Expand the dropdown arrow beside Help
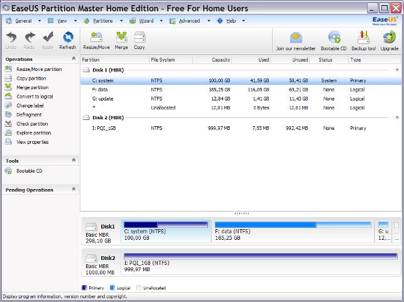Image resolution: width=404 pixels, height=302 pixels. click(x=244, y=21)
